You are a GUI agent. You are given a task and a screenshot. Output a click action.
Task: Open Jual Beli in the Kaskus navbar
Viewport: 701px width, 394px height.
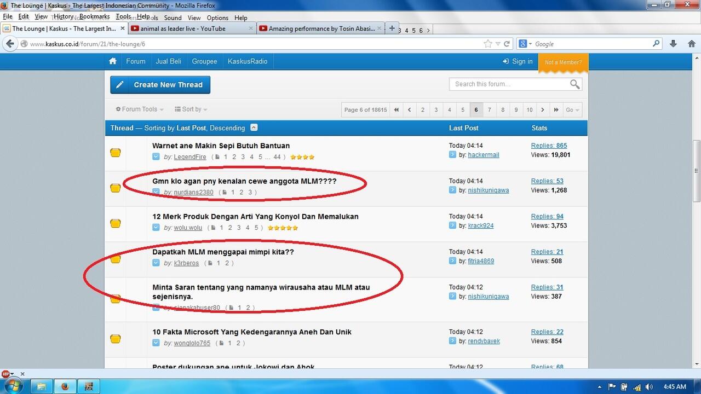[168, 61]
